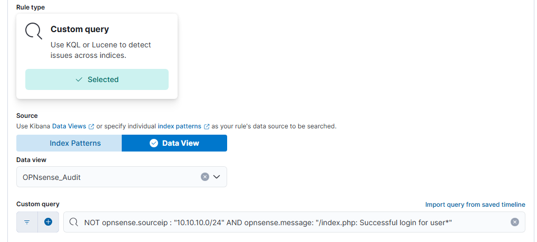
Task: Open the Data Views link
Action: tap(70, 126)
